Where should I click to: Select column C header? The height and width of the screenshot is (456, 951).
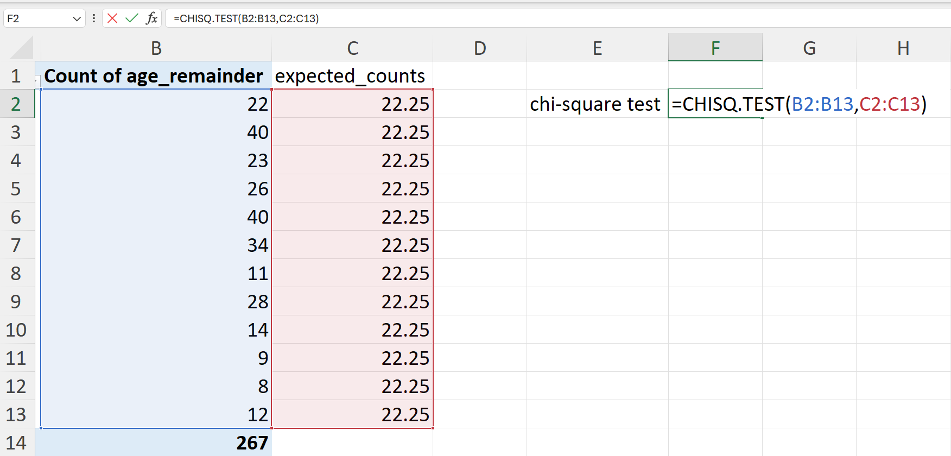coord(352,48)
